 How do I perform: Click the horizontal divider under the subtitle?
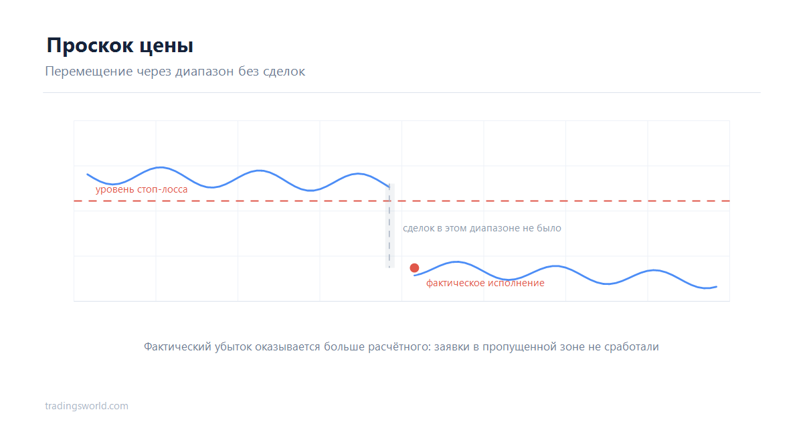coord(401,92)
